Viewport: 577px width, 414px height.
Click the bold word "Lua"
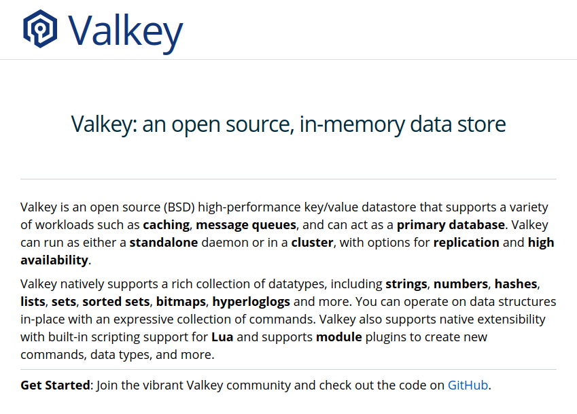[223, 336]
